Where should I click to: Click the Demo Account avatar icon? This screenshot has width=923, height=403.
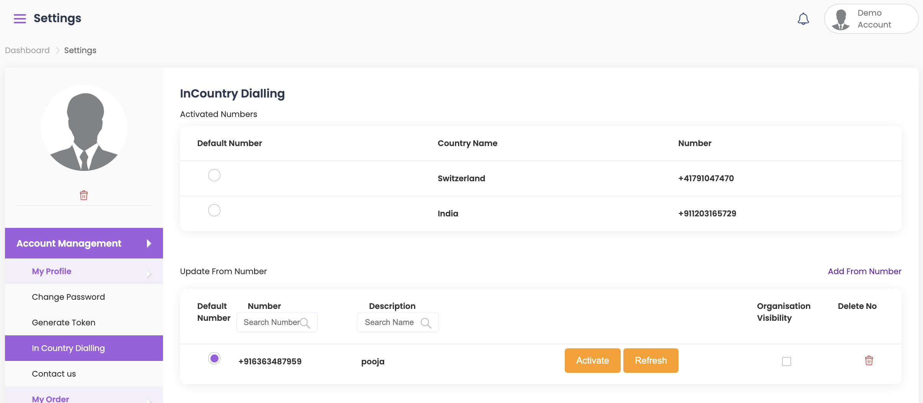coord(841,19)
